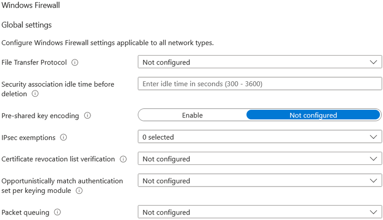Open Certificate revocation list verification dropdown
Viewport: 383px width, 220px height.
coord(260,159)
